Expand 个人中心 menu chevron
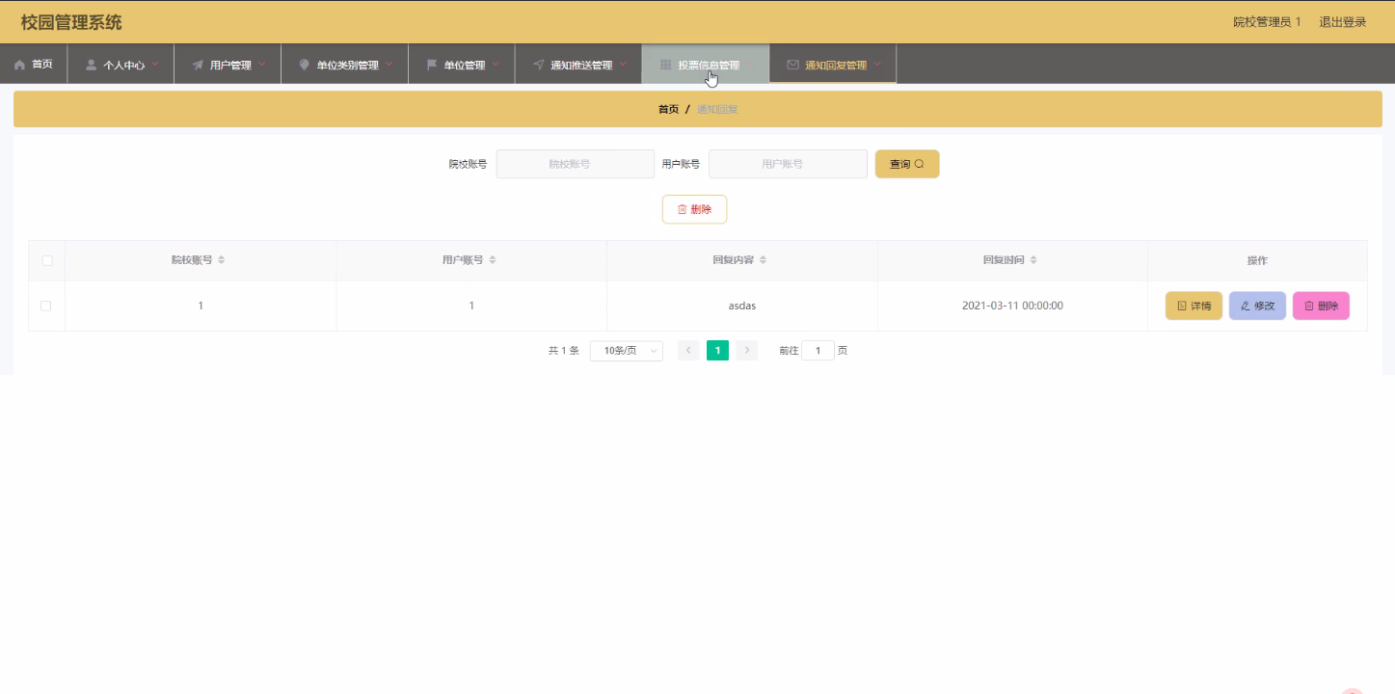 click(155, 65)
